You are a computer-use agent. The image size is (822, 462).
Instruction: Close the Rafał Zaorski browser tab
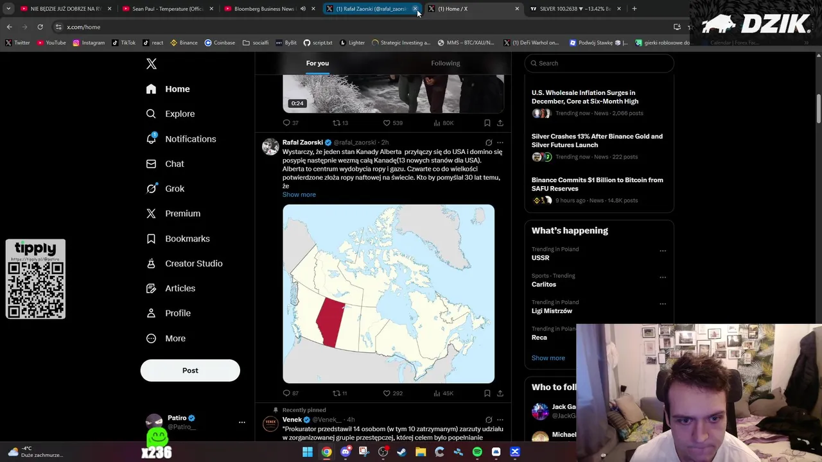tap(415, 9)
